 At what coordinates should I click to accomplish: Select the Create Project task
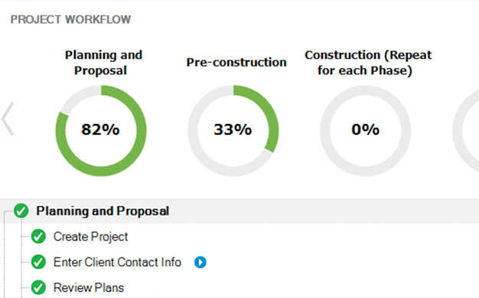point(90,237)
